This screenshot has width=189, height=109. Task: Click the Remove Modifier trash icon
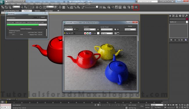pos(182,40)
